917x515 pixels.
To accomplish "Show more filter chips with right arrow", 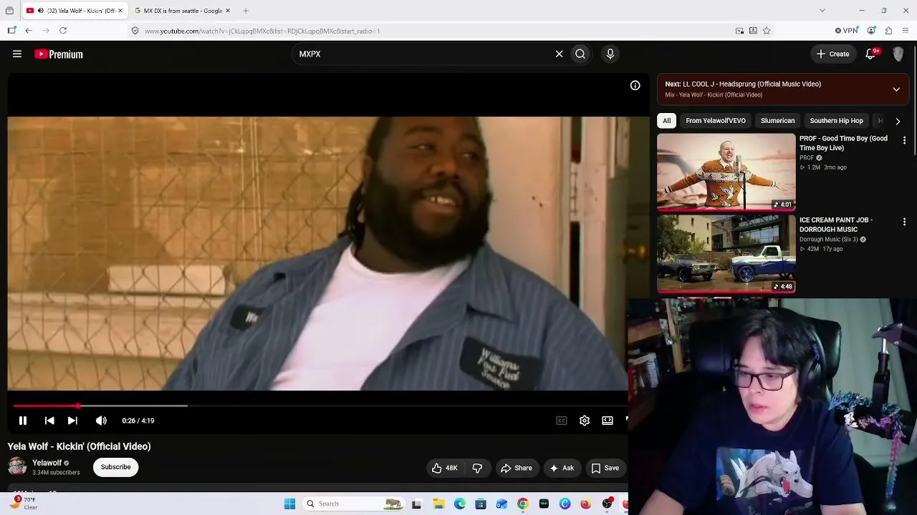I will point(898,121).
